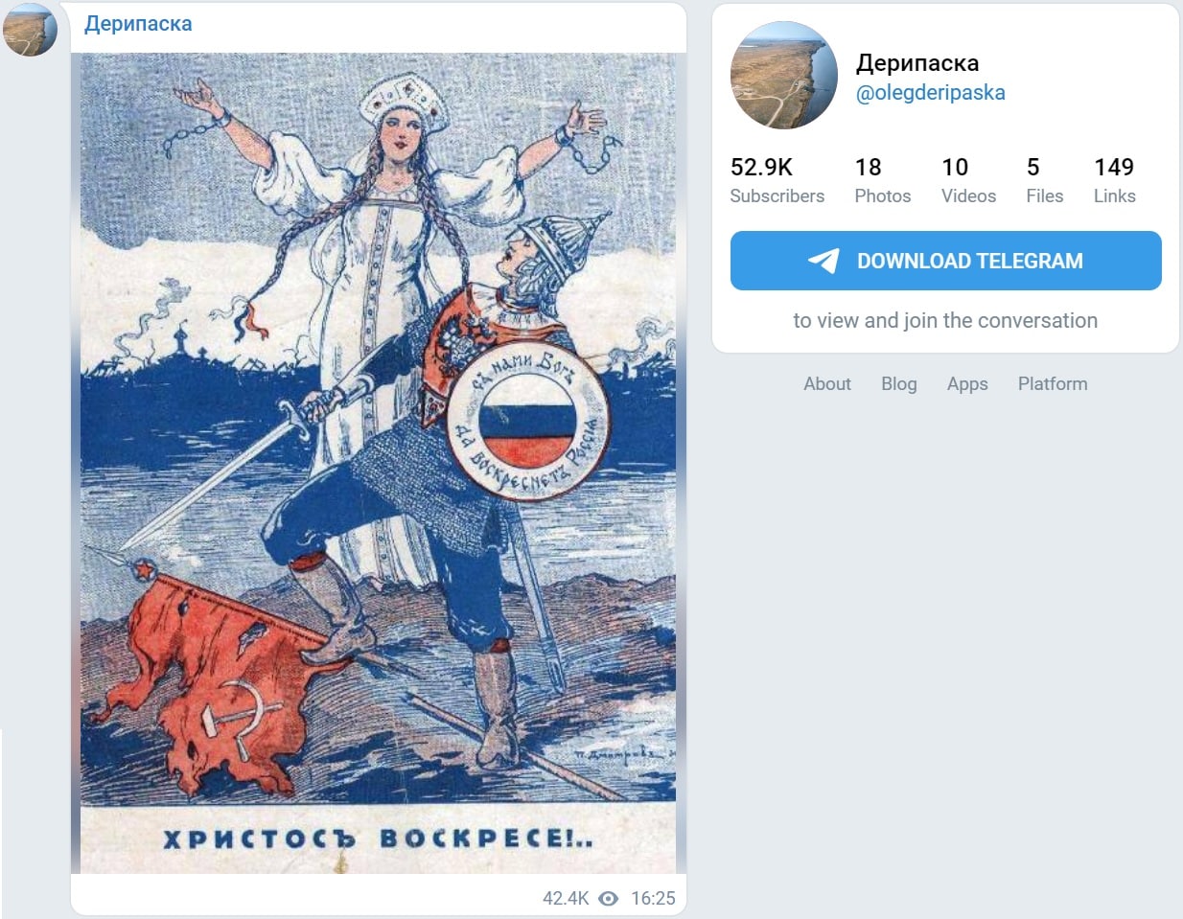Open the large channel profile photo
This screenshot has width=1183, height=919.
[x=784, y=76]
